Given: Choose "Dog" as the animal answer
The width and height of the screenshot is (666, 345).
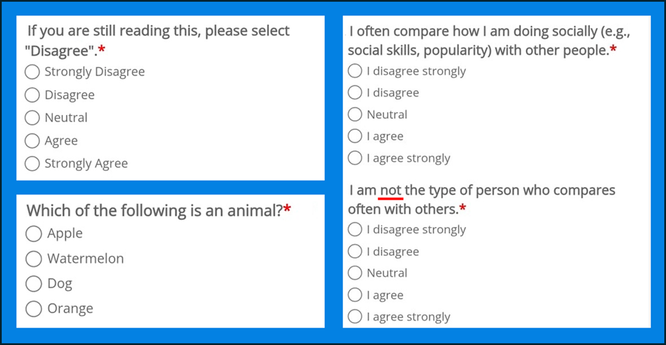Looking at the screenshot, I should click(x=33, y=283).
